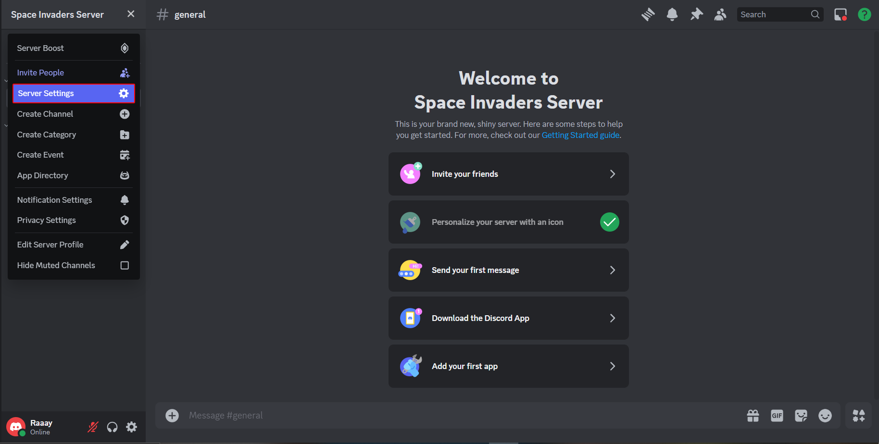Click the Invite People person-plus icon
Viewport: 879px width, 444px height.
[x=125, y=73]
